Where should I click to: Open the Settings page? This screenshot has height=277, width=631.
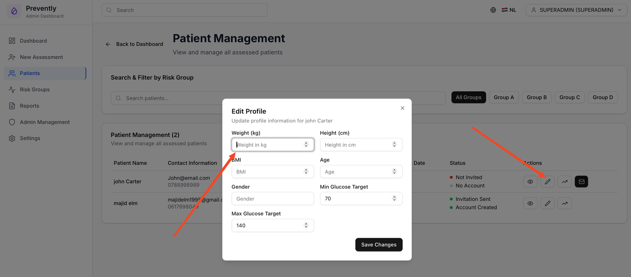[30, 138]
